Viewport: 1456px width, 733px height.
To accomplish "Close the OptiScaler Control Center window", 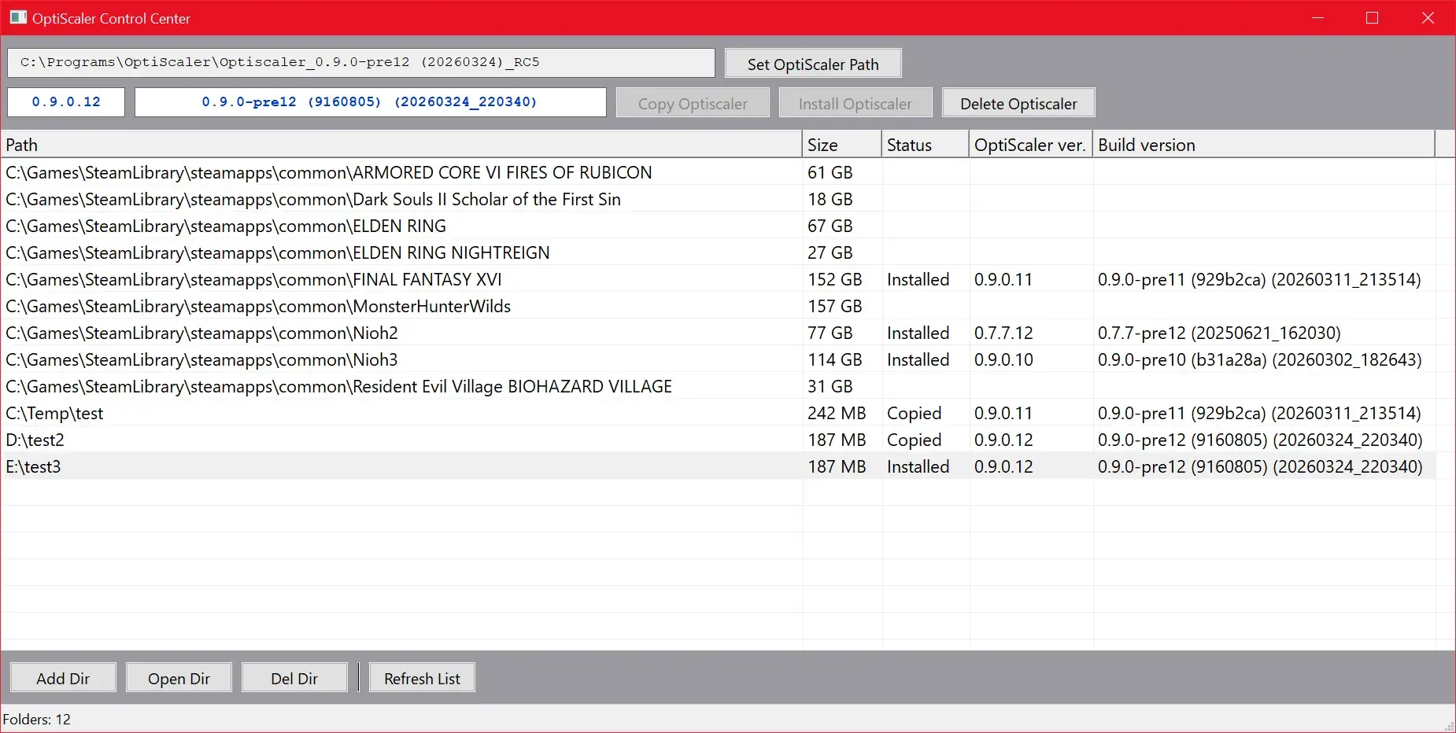I will coord(1428,17).
